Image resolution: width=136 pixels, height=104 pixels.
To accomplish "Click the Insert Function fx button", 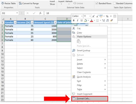I will pyautogui.click(x=40, y=13).
